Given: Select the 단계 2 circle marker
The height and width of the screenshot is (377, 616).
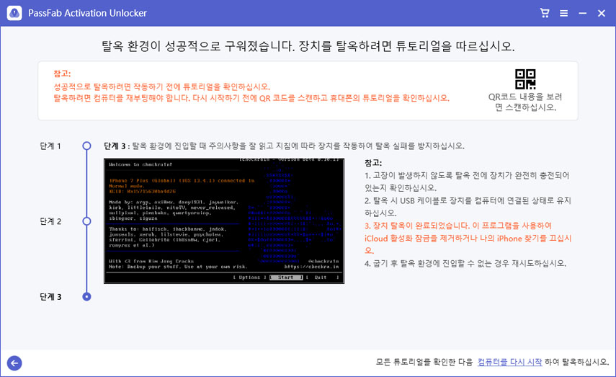Looking at the screenshot, I should point(86,221).
